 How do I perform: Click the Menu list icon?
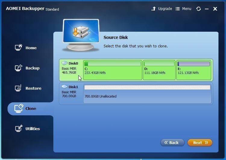coord(177,9)
